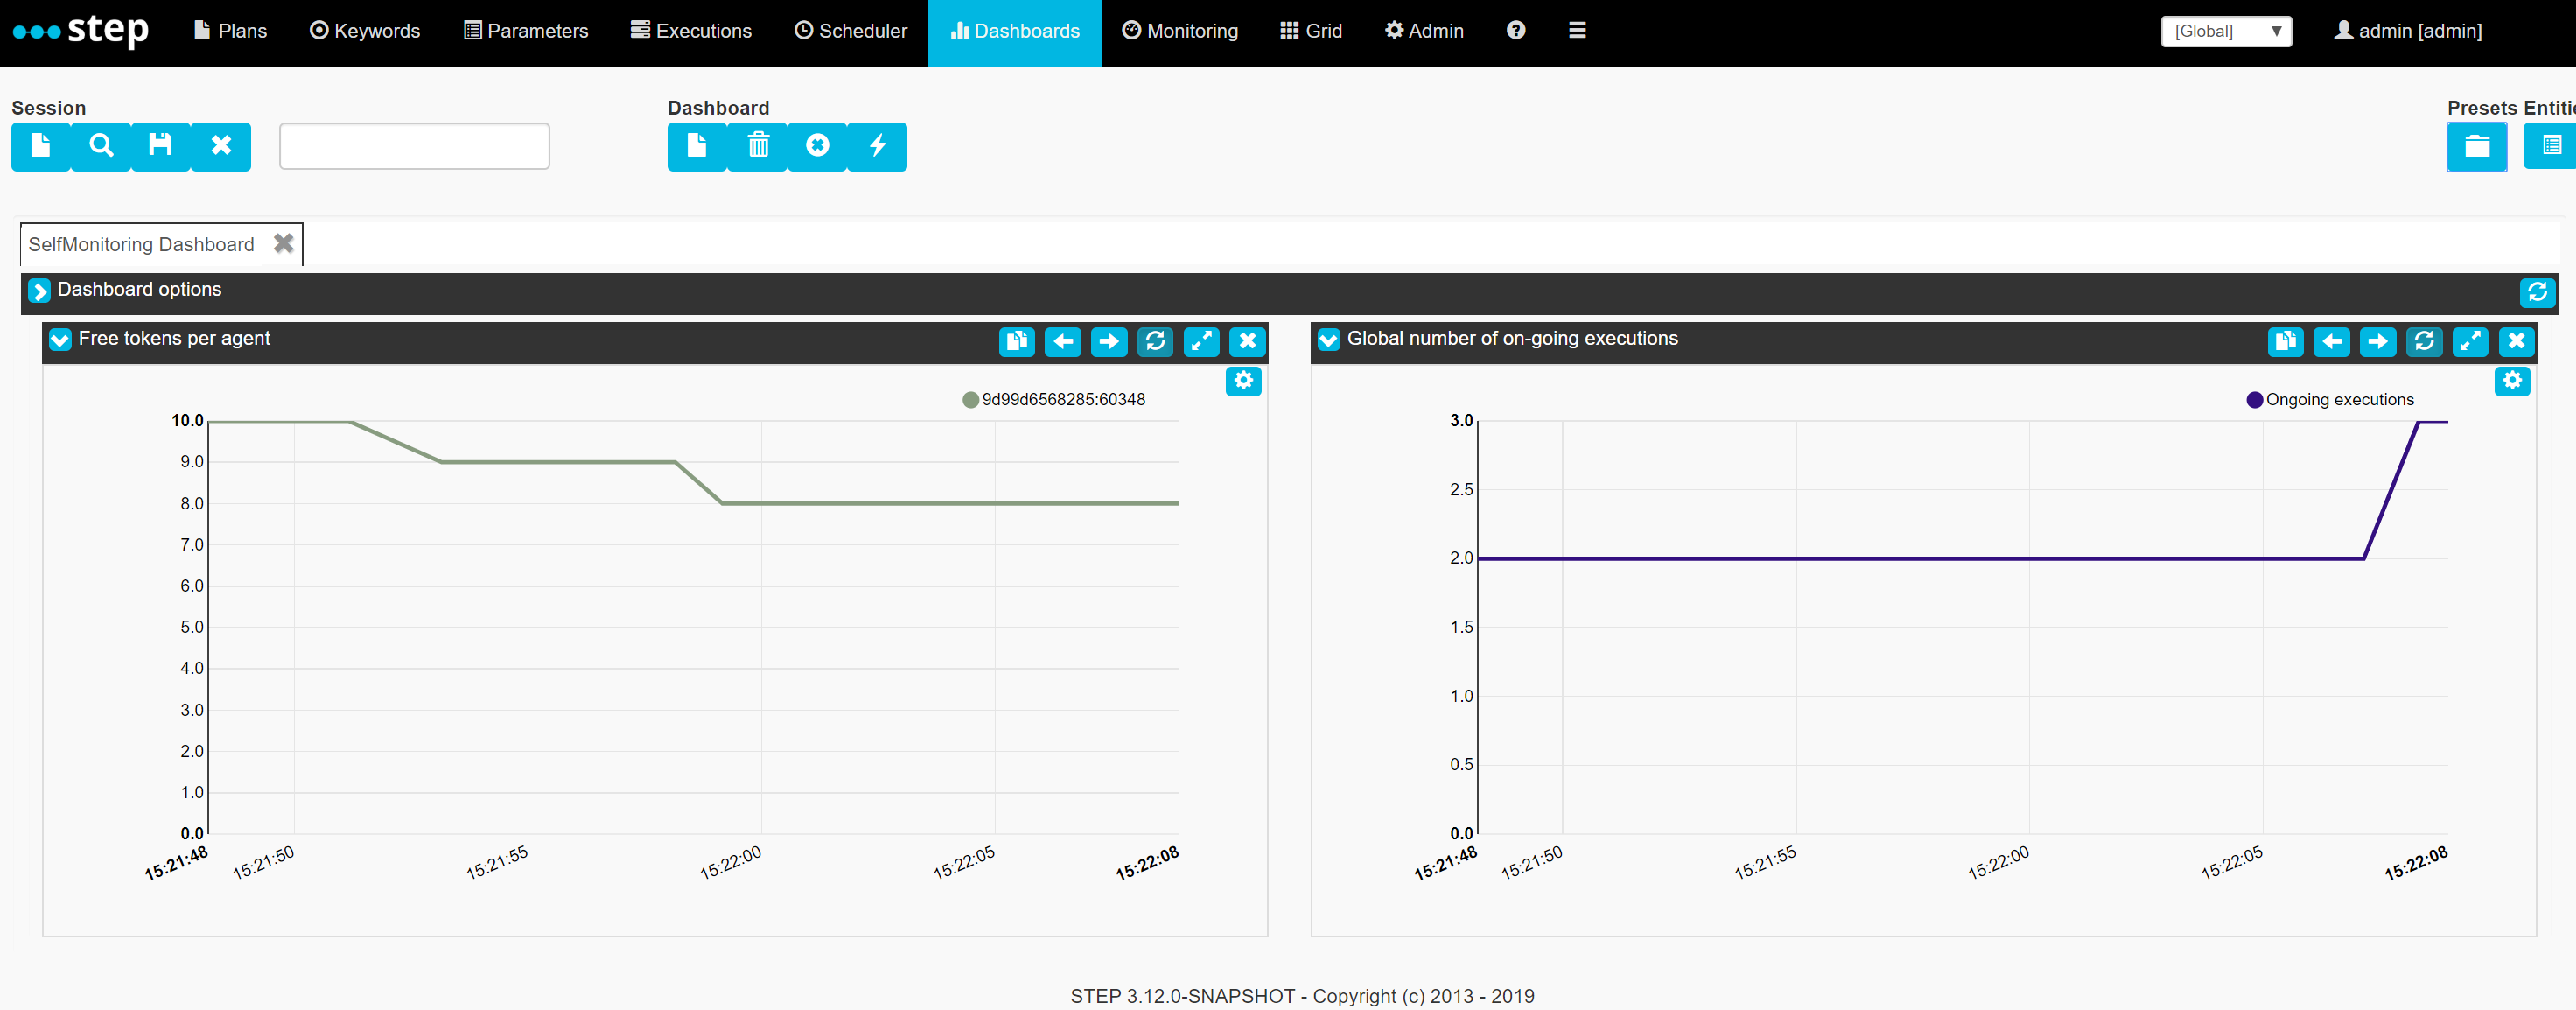Screen dimensions: 2576x1010
Task: Open the Plans menu item
Action: pyautogui.click(x=230, y=31)
